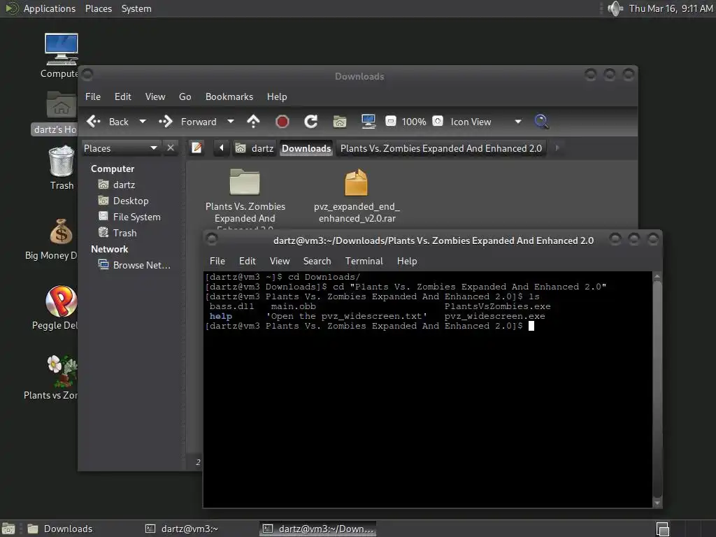
Task: Open the Plants Vs. Zombies path button
Action: pyautogui.click(x=441, y=148)
